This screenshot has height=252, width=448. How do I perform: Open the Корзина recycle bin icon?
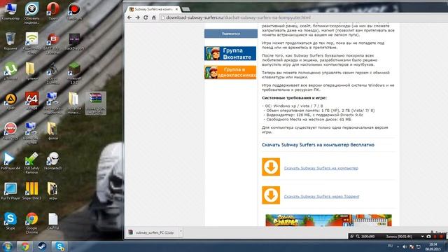10,41
